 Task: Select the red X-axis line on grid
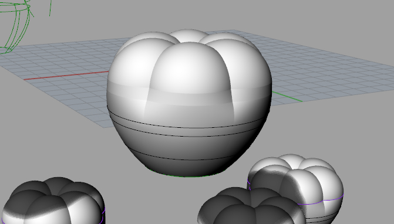tap(66, 75)
